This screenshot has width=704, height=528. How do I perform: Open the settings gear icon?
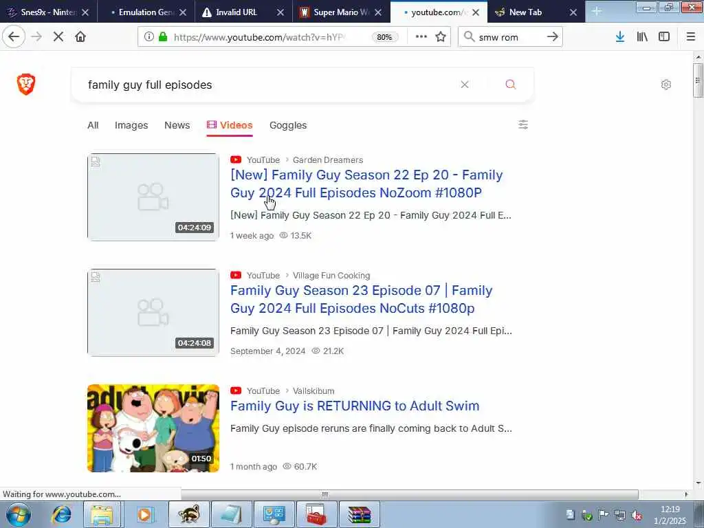[x=665, y=85]
